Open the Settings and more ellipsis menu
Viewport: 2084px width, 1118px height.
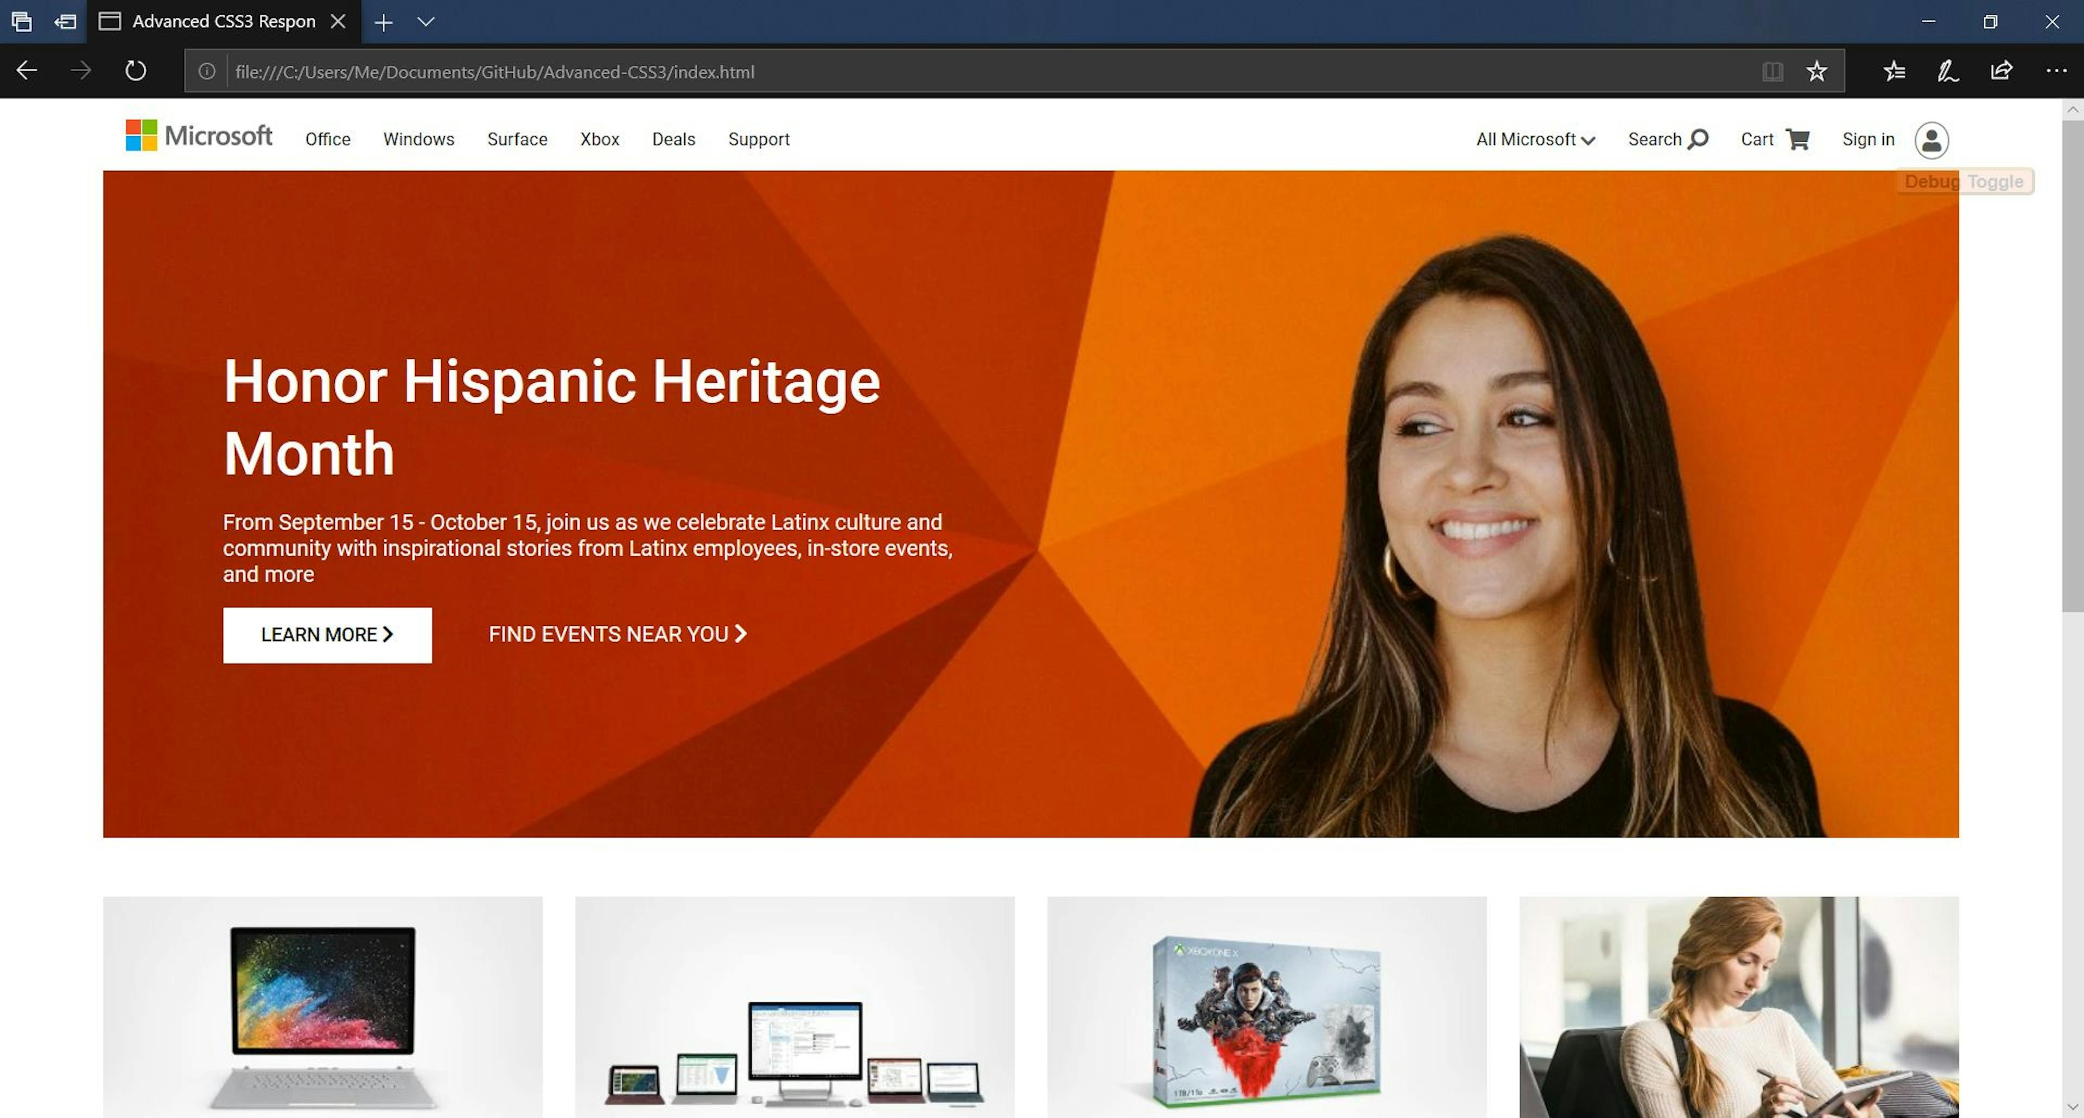click(2056, 71)
